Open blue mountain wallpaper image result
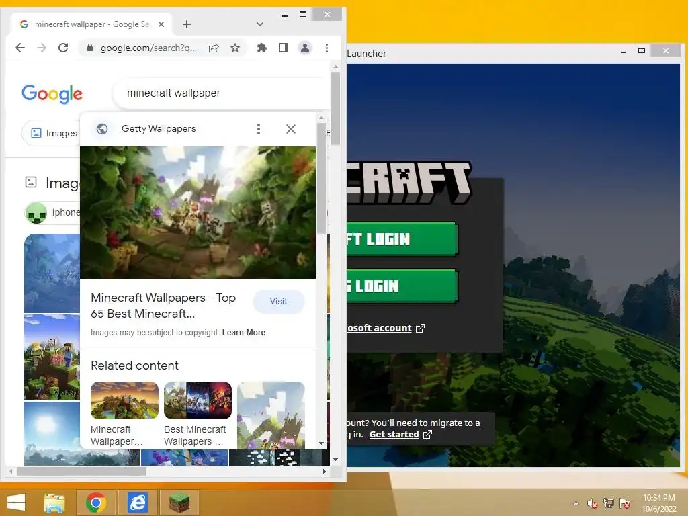688x516 pixels. [x=52, y=273]
